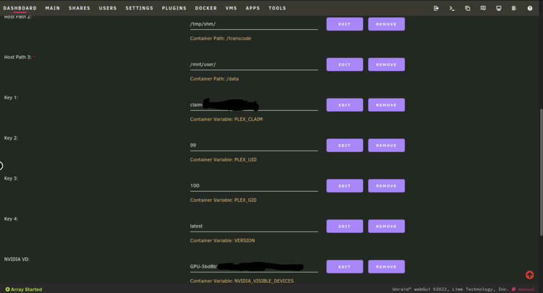Click the red back-to-top arrow icon
The image size is (543, 293).
pos(529,275)
